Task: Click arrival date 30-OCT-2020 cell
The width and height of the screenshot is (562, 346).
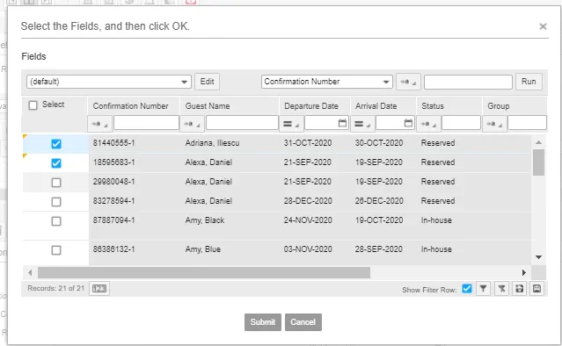Action: [379, 143]
